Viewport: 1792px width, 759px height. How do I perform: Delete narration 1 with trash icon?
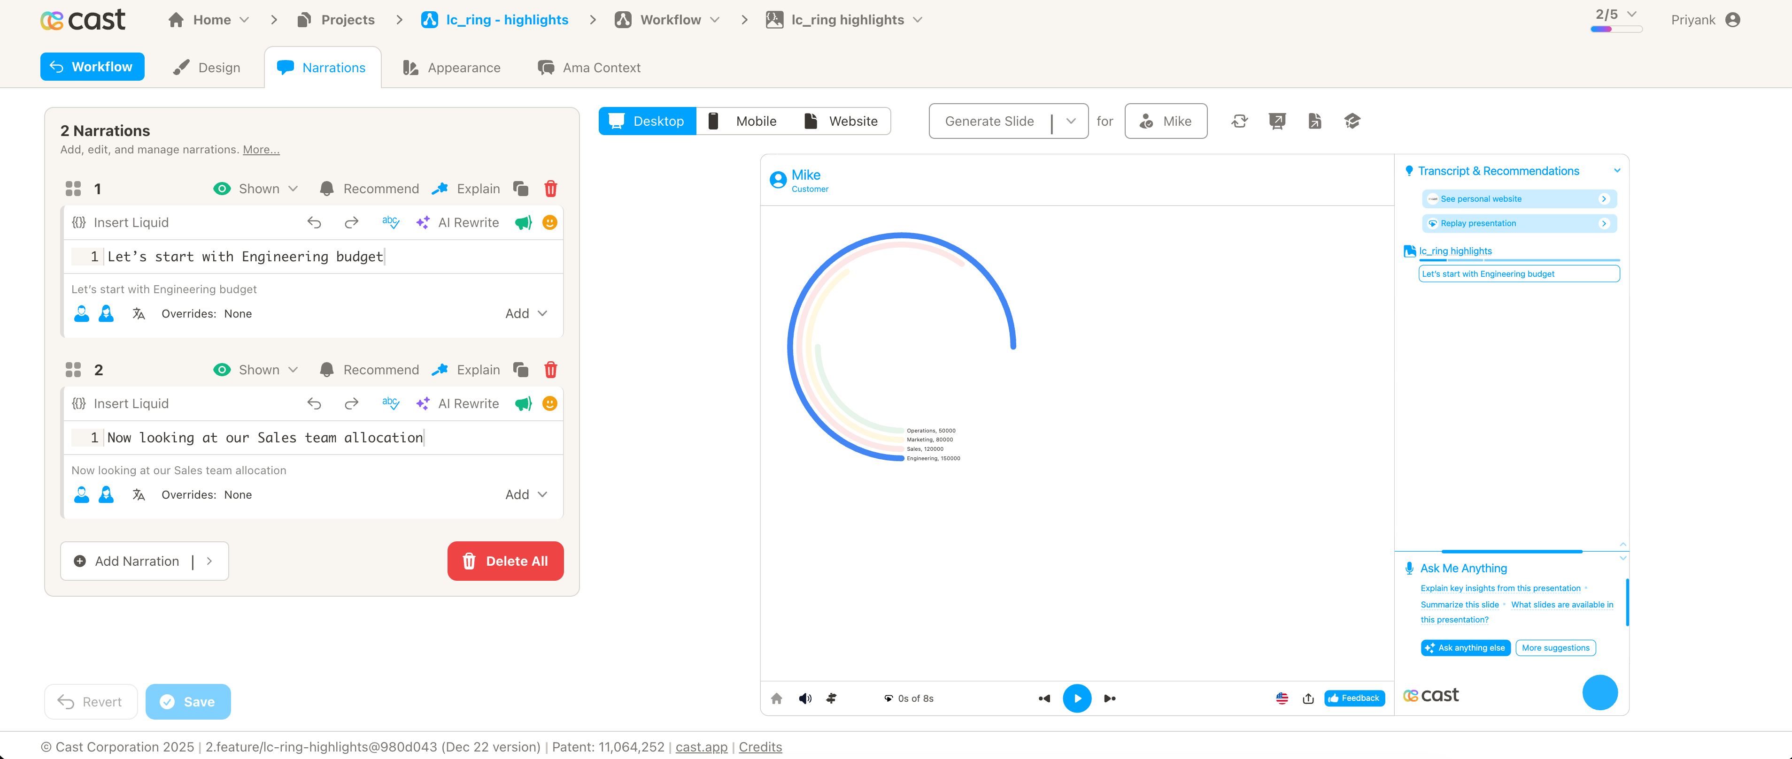click(x=550, y=189)
